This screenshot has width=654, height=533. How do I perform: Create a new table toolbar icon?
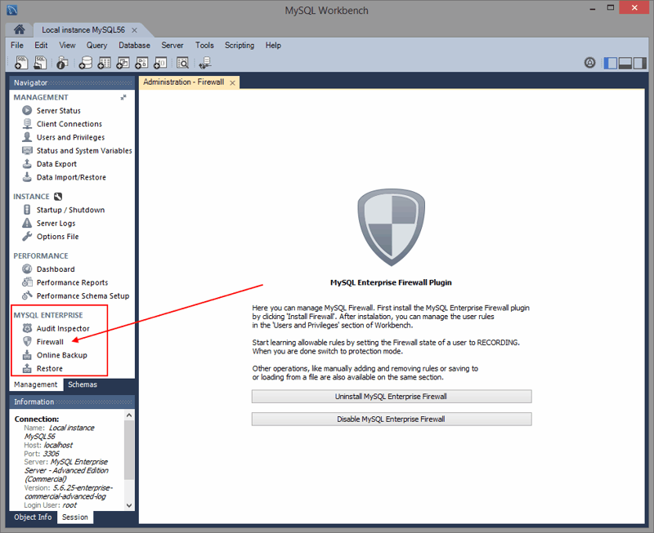point(104,63)
